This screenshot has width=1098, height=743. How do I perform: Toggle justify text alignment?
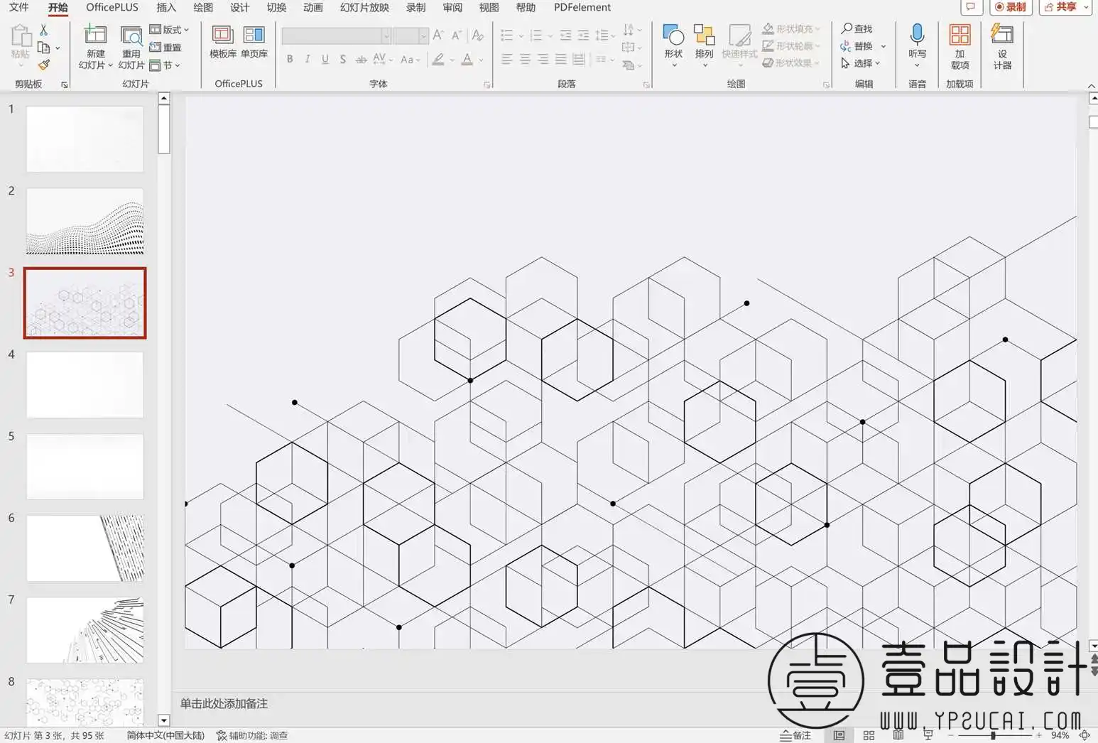click(x=561, y=60)
